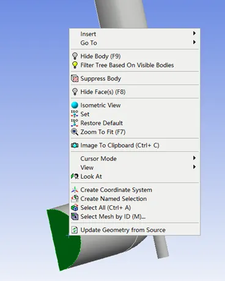225x281 pixels.
Task: Choose Select Mesh by ID (M)...
Action: click(135, 217)
